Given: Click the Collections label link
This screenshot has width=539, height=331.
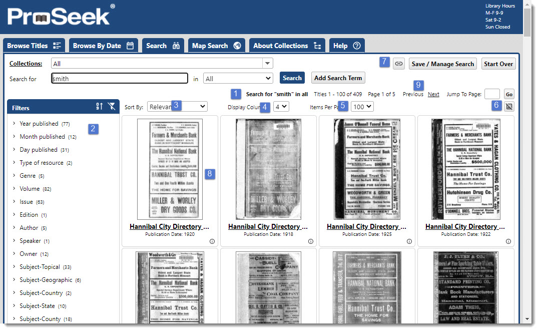Looking at the screenshot, I should [26, 64].
